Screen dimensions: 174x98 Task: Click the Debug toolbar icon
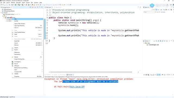tap(12, 5)
